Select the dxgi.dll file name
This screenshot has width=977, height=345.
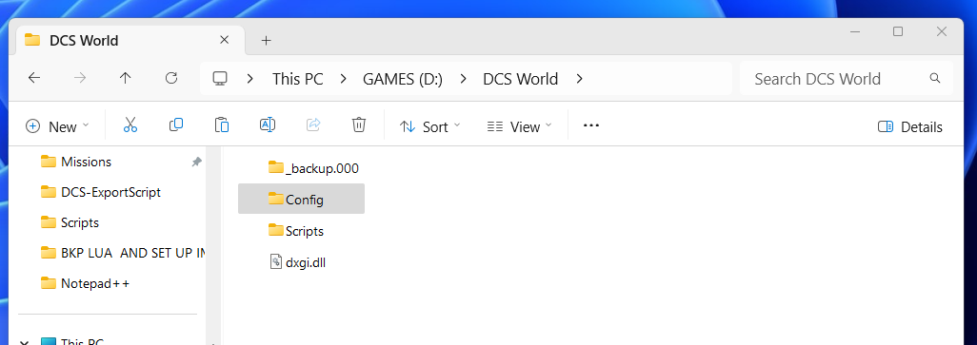click(x=306, y=262)
